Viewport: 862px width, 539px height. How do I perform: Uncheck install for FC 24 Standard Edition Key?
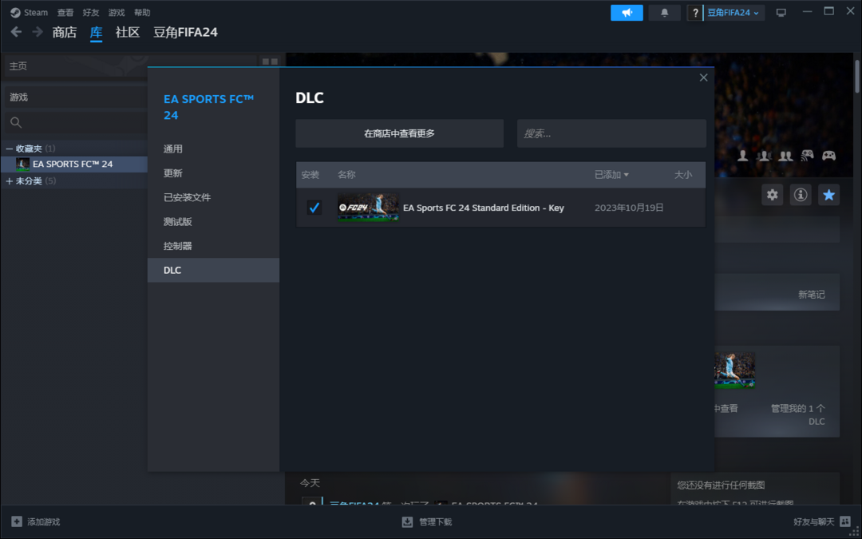coord(314,208)
